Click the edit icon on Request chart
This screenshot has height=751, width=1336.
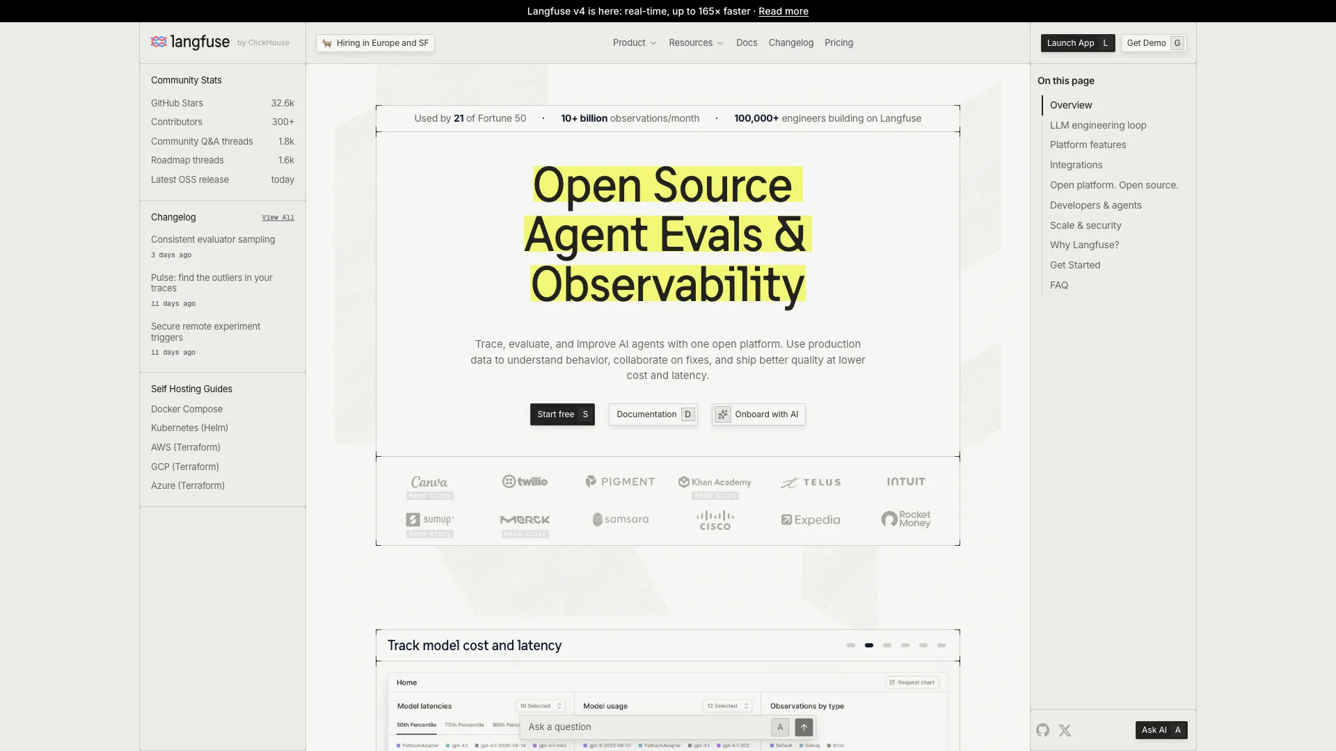pyautogui.click(x=893, y=683)
